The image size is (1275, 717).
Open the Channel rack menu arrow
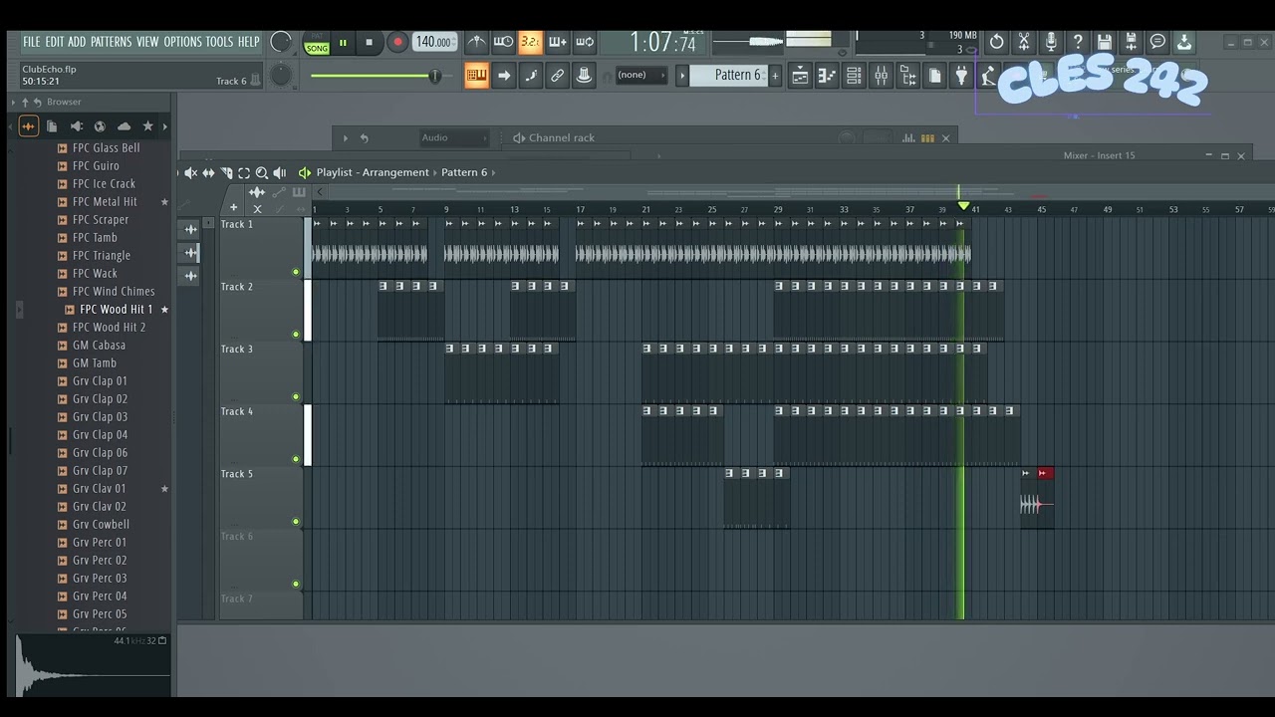pyautogui.click(x=346, y=138)
